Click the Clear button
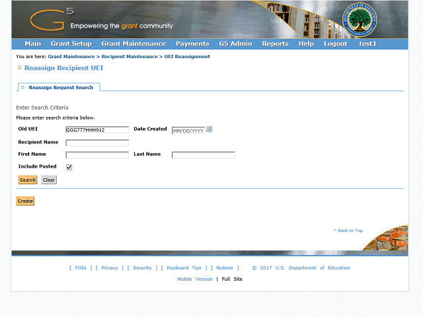This screenshot has width=423, height=317. pos(49,180)
